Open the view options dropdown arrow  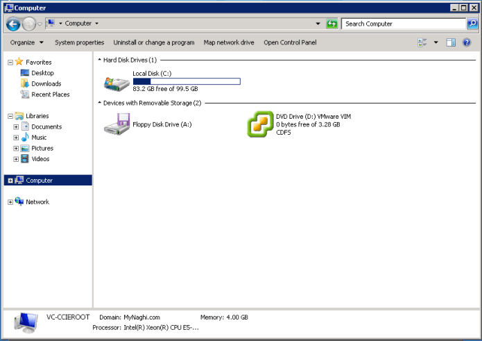click(x=436, y=42)
